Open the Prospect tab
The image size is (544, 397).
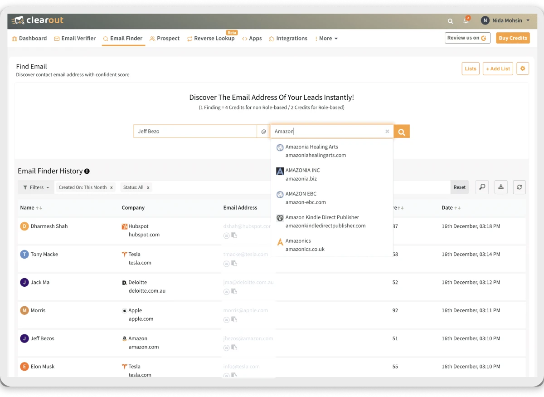(x=165, y=39)
